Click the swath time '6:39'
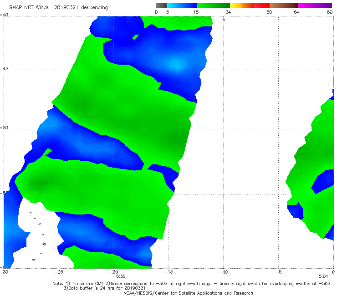Screen dimensions: 337x296 [x=121, y=276]
